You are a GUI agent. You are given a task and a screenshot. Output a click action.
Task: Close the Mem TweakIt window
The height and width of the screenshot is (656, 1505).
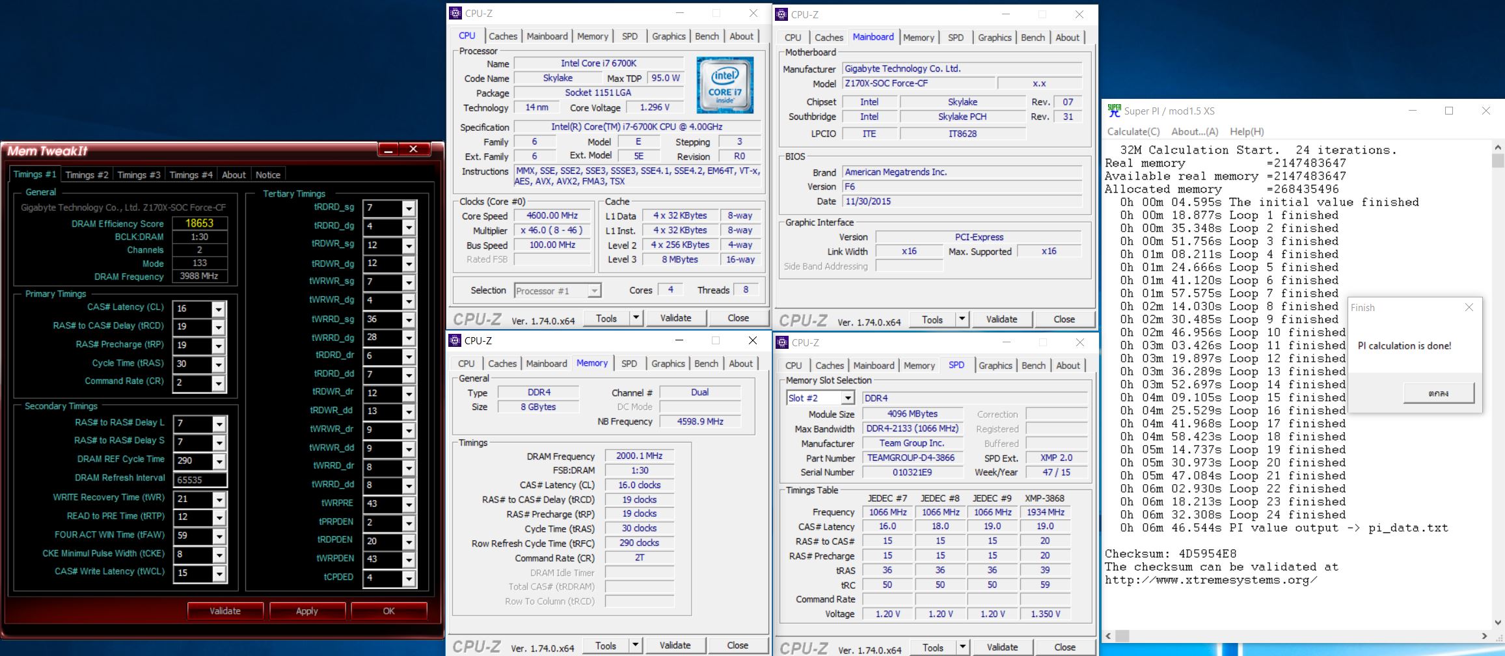tap(414, 150)
